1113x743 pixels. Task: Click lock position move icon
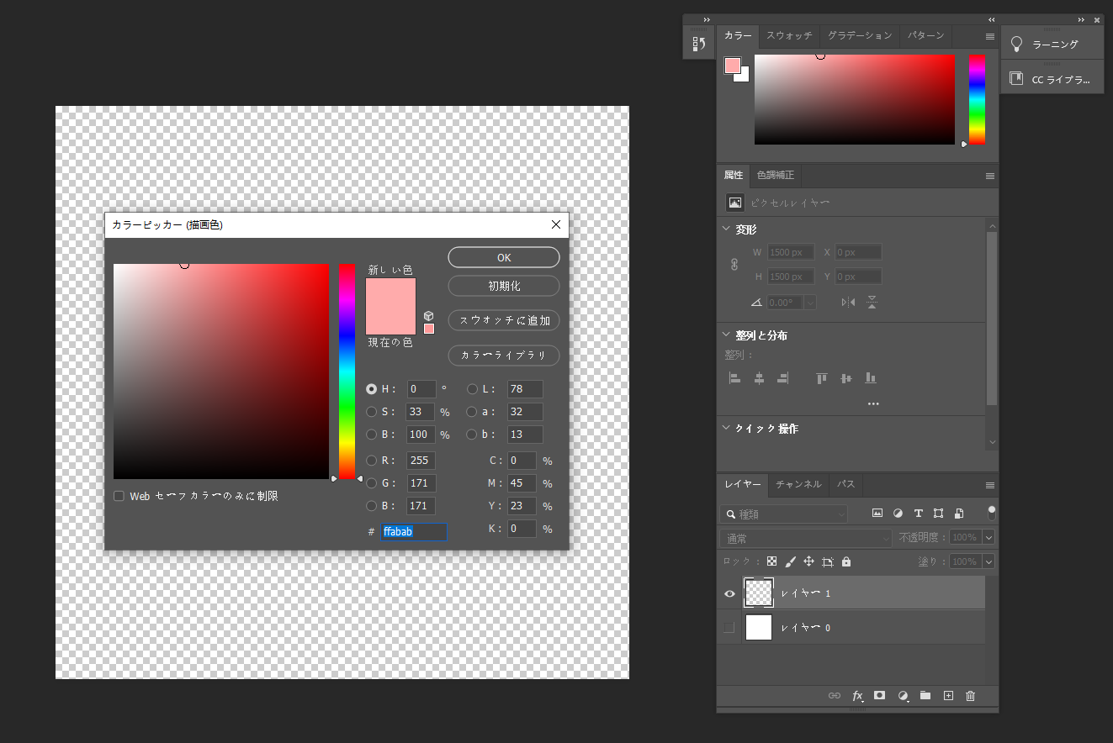click(808, 561)
